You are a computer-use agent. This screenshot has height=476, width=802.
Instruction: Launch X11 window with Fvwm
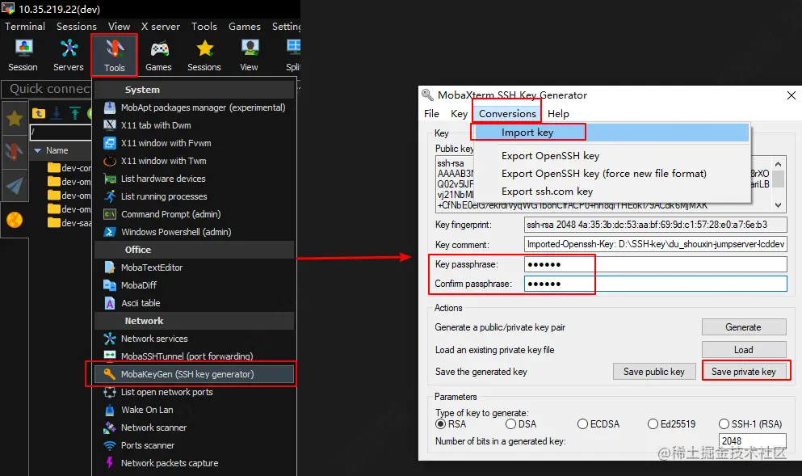click(x=195, y=143)
